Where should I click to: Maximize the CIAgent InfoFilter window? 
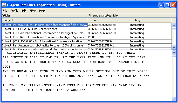click(167, 5)
